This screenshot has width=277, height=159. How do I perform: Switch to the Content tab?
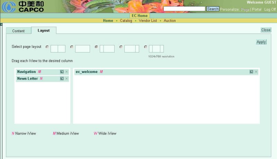(x=18, y=31)
